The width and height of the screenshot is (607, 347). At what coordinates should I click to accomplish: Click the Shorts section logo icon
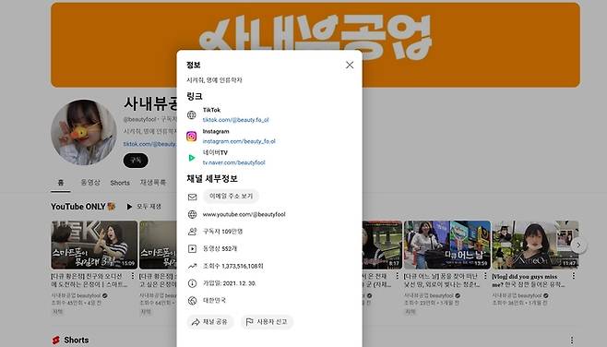[x=56, y=341]
